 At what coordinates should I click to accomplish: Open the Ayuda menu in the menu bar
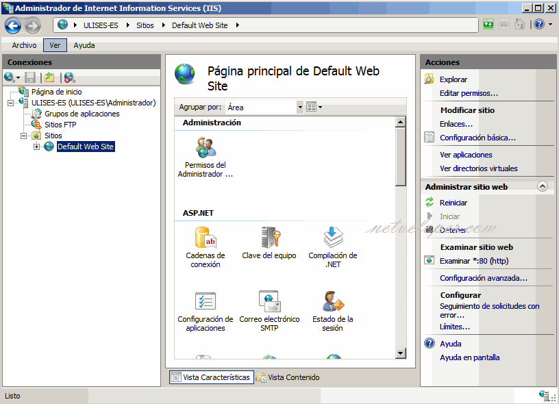pyautogui.click(x=84, y=45)
